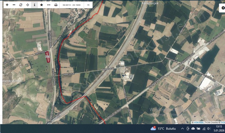Open map settings gear
The height and width of the screenshot is (133, 225).
223,8
